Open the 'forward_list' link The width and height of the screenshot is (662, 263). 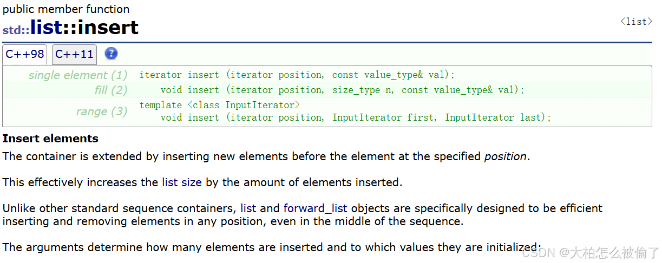point(315,208)
